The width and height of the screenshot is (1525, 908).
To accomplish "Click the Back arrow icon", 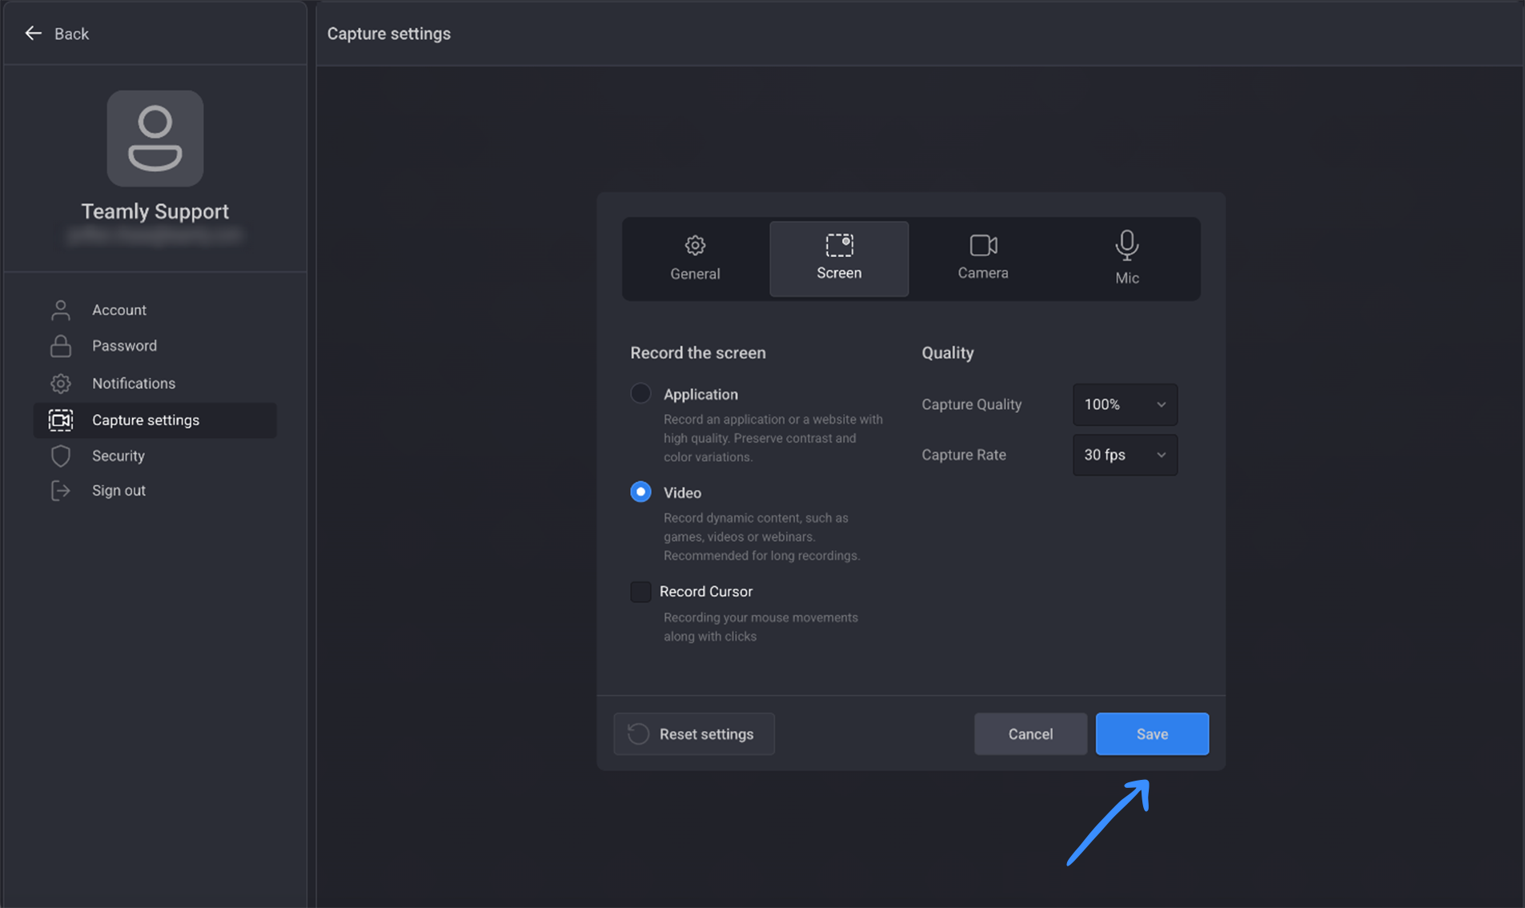I will click(x=33, y=33).
